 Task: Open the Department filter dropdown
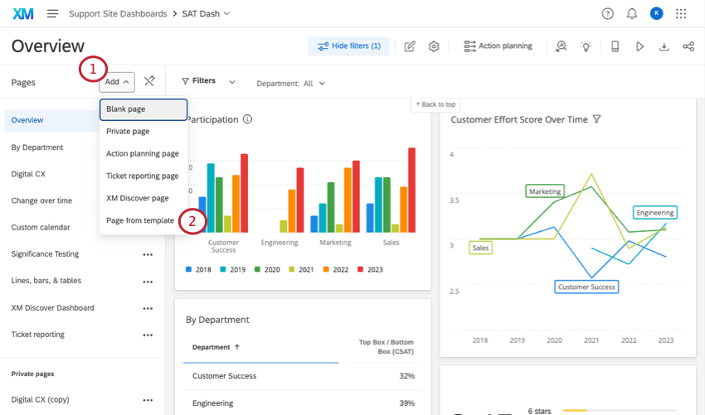click(290, 84)
